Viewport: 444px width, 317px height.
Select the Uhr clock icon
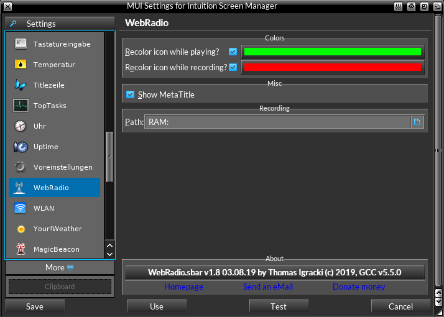(21, 126)
